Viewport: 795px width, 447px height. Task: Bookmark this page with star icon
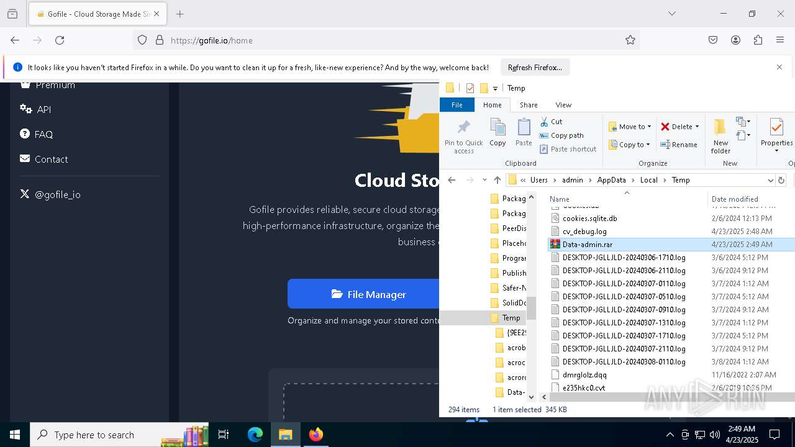pyautogui.click(x=630, y=40)
